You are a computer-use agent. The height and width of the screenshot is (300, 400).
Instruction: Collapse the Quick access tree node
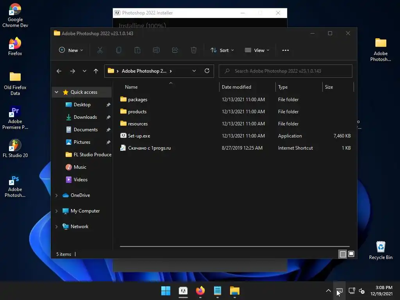point(57,92)
